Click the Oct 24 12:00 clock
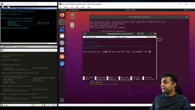Screen dimensions: 195x110 point(130,10)
